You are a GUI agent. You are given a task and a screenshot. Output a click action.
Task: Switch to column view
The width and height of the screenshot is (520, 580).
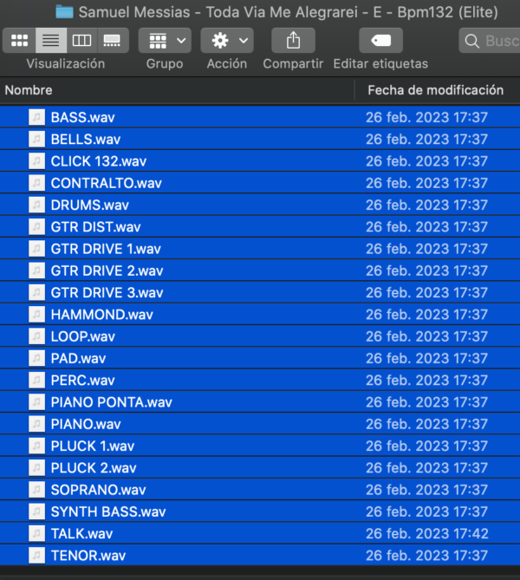(x=81, y=41)
